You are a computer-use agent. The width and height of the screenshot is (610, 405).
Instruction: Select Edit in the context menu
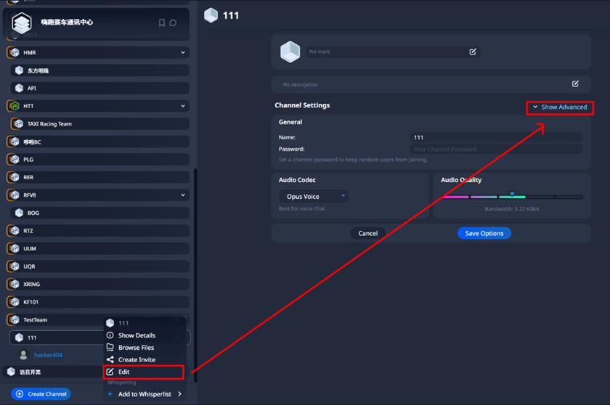click(124, 372)
